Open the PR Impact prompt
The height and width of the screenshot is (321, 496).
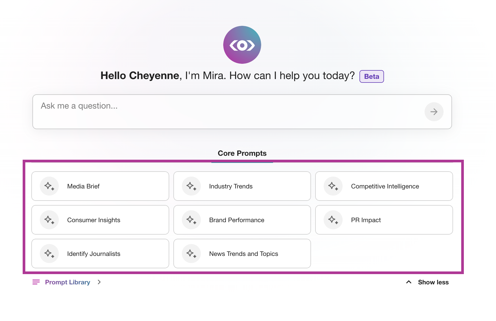point(384,220)
